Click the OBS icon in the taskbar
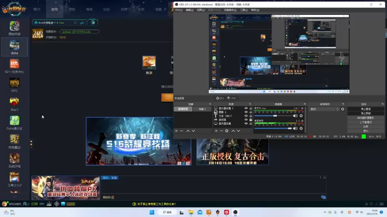The height and width of the screenshot is (217, 387). pos(236,212)
